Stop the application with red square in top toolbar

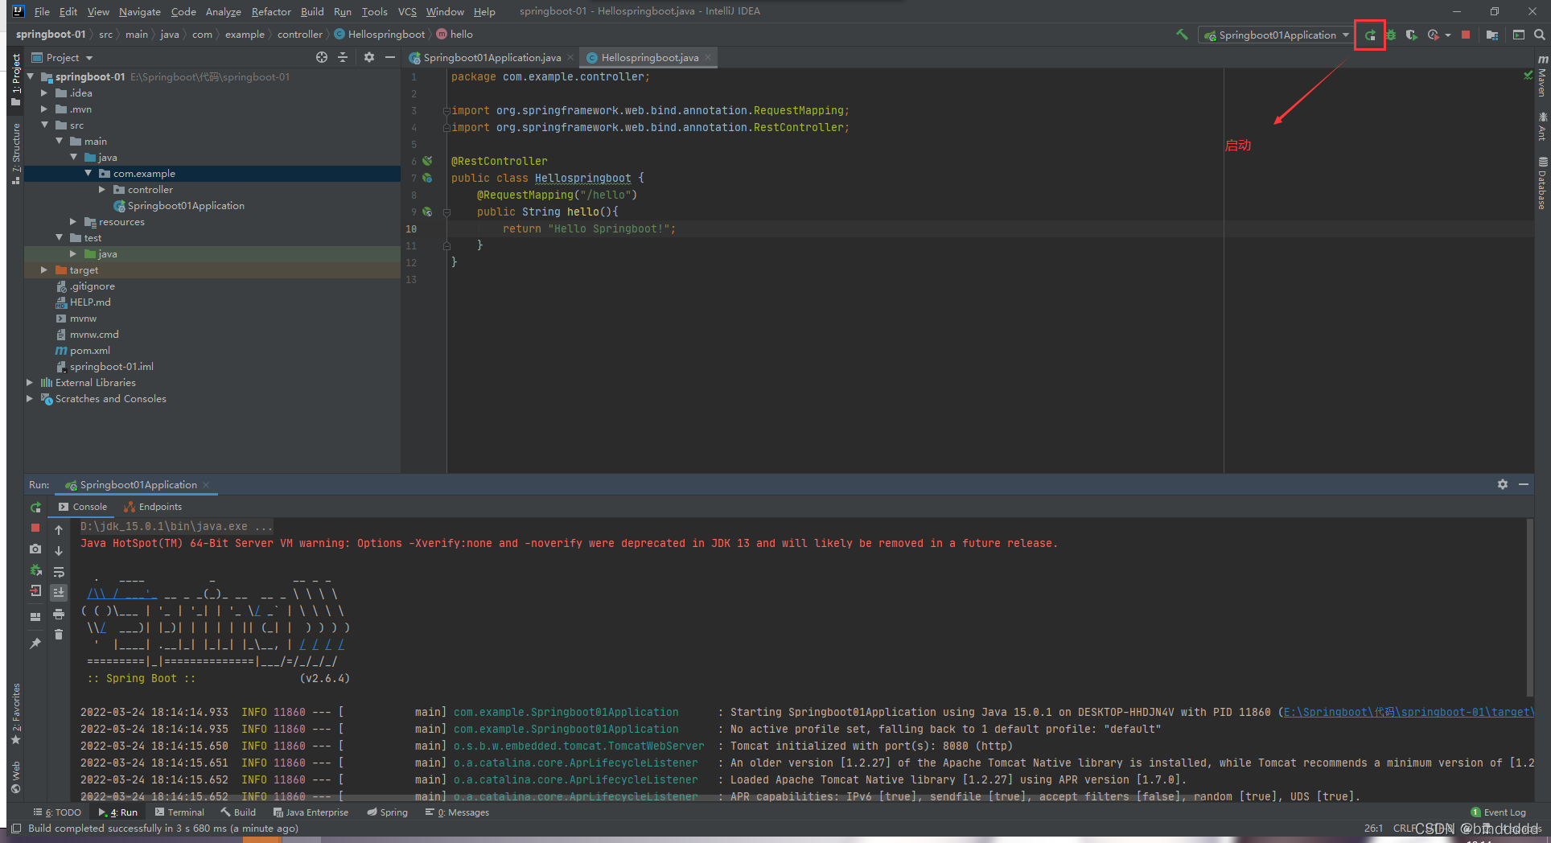point(1466,35)
